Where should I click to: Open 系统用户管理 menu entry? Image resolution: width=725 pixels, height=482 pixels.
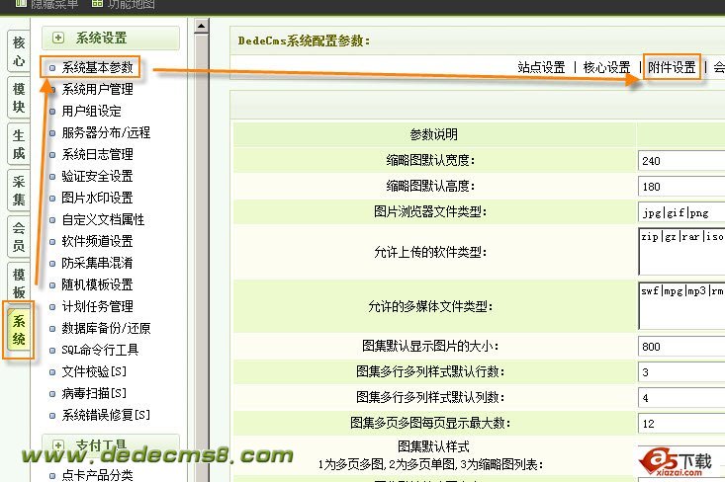point(98,89)
